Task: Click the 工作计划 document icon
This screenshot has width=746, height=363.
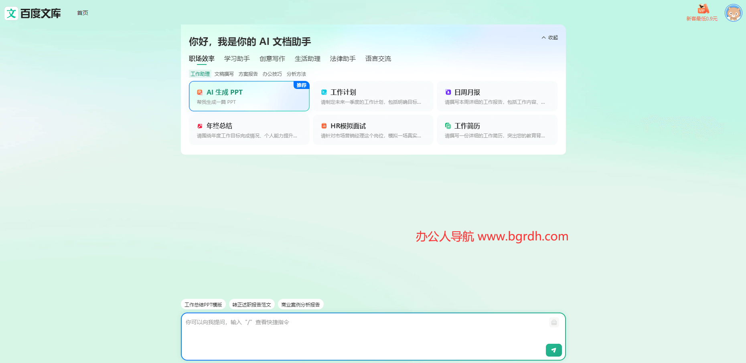Action: click(x=324, y=92)
